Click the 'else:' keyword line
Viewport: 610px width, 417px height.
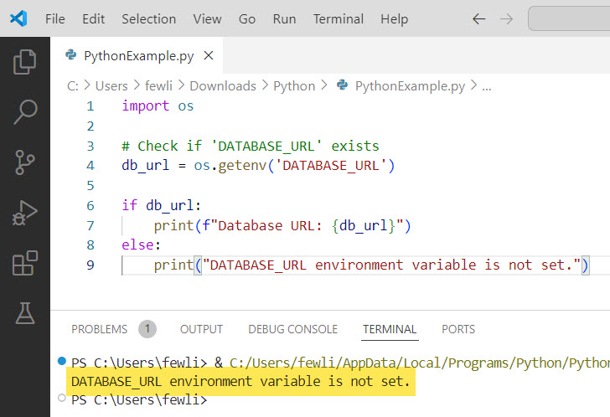tap(141, 245)
